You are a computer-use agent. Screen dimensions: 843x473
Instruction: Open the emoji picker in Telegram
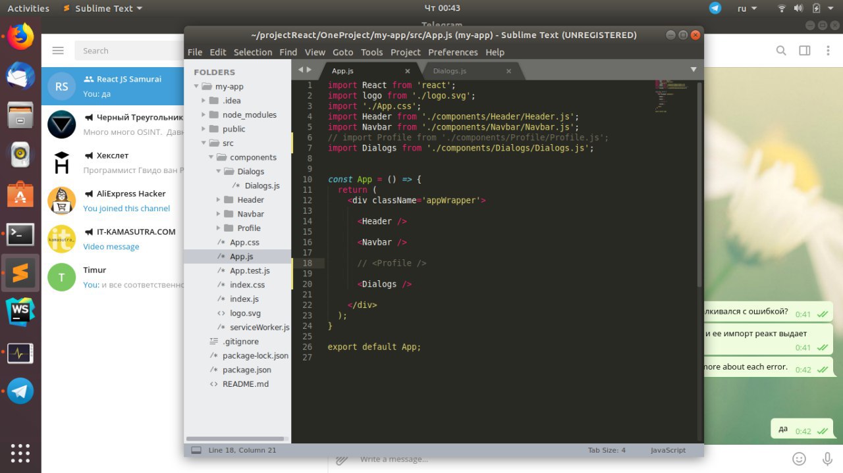pos(799,459)
